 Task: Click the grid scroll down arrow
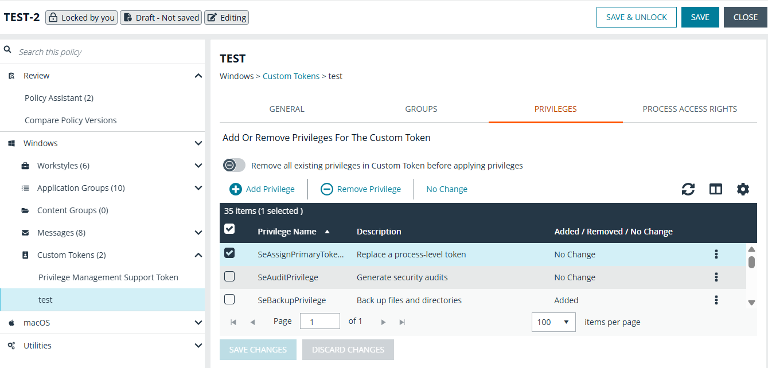[x=751, y=303]
